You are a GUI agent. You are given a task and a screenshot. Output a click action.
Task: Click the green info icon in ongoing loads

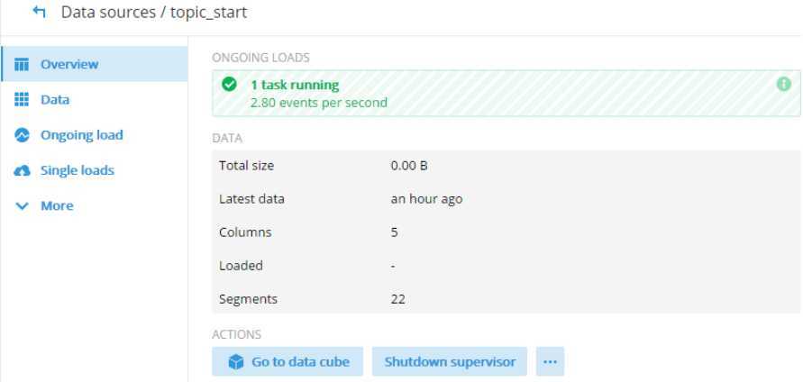783,84
